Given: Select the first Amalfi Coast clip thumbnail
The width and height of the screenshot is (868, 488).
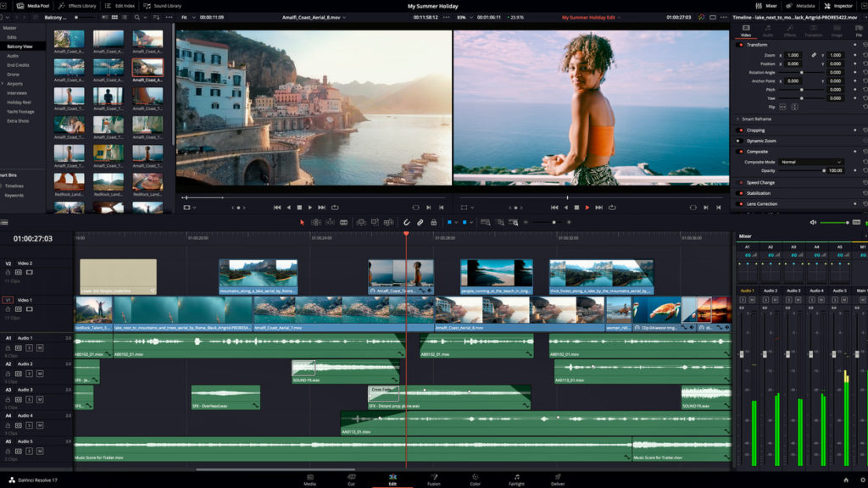Looking at the screenshot, I should tap(70, 39).
